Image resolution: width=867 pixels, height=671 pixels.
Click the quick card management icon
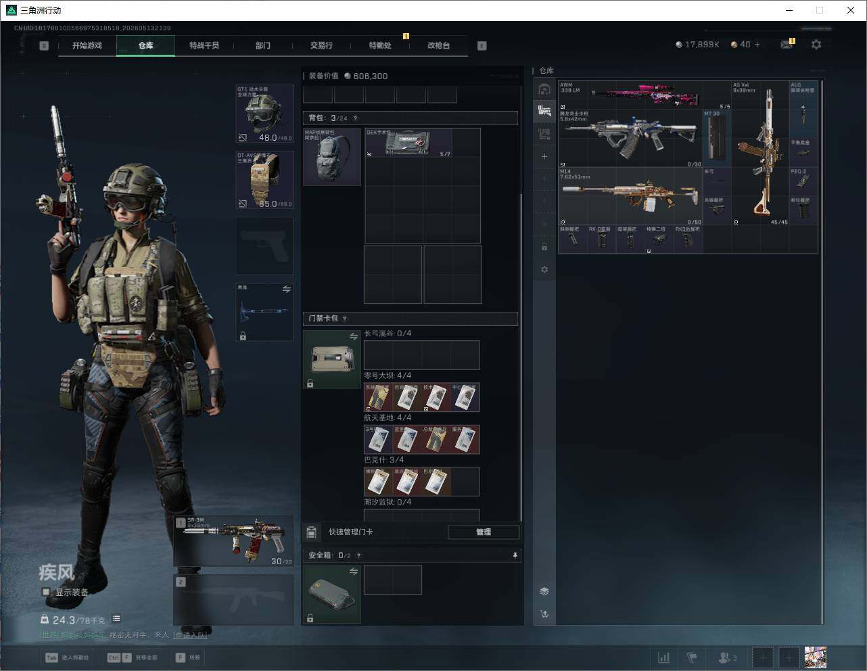click(x=311, y=532)
